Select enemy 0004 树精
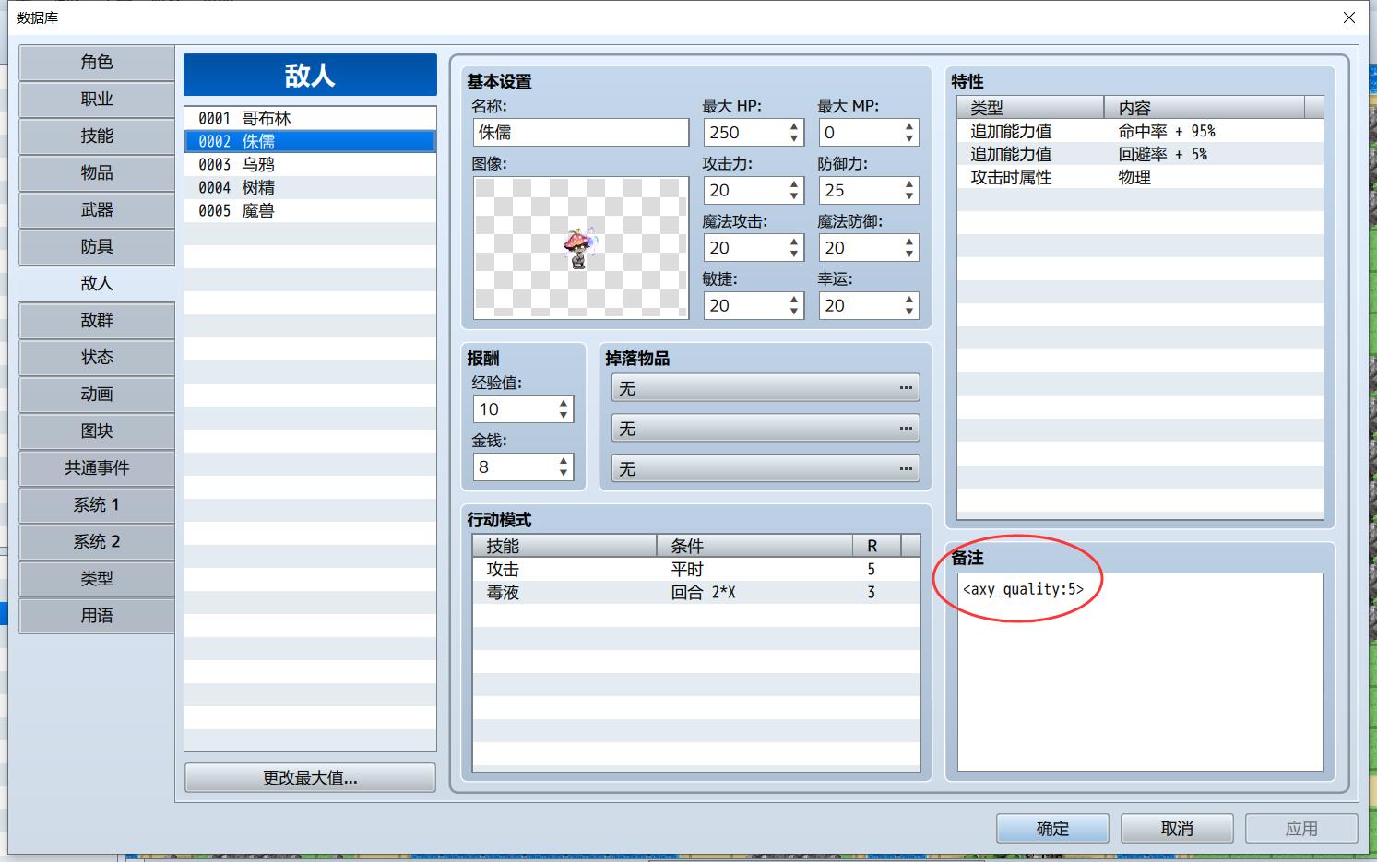Image resolution: width=1377 pixels, height=862 pixels. (310, 187)
